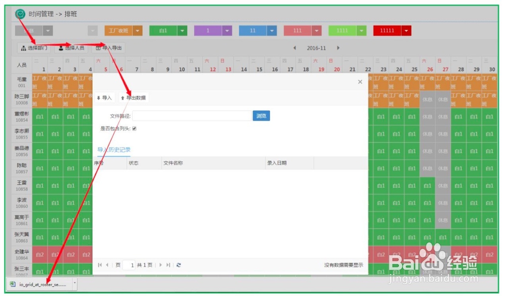Viewport: 506px width, 296px height.
Task: Click the day 27 Sunday column header
Action: pos(443,65)
